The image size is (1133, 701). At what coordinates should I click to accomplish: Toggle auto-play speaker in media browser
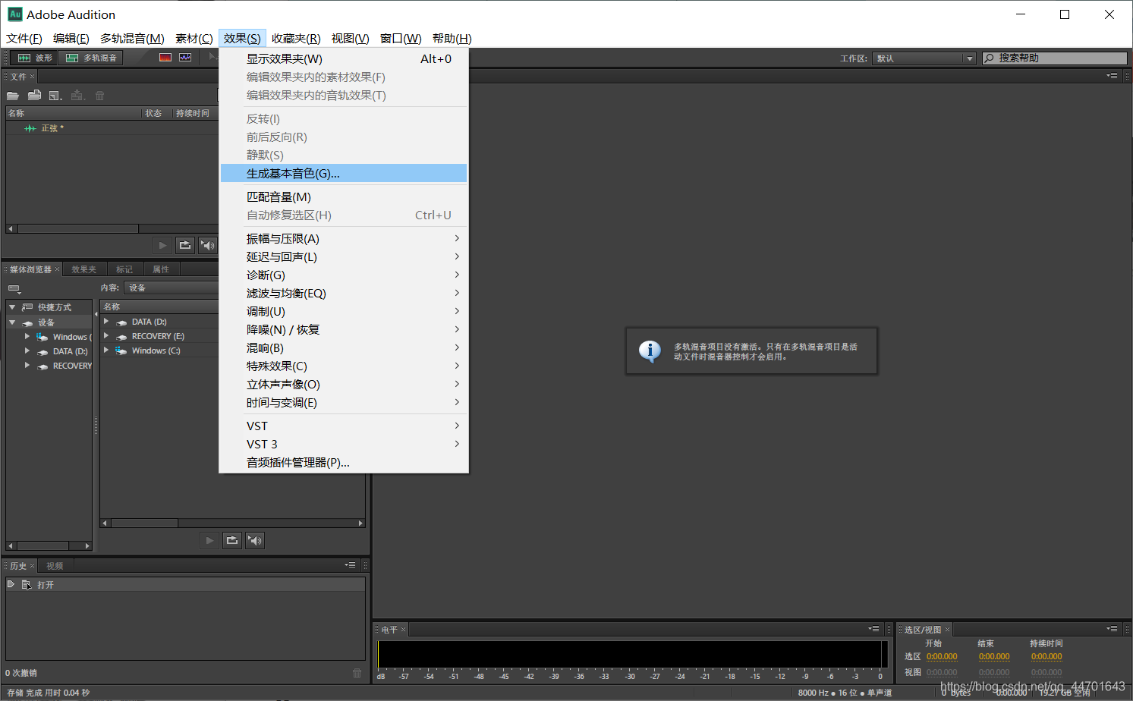[255, 540]
